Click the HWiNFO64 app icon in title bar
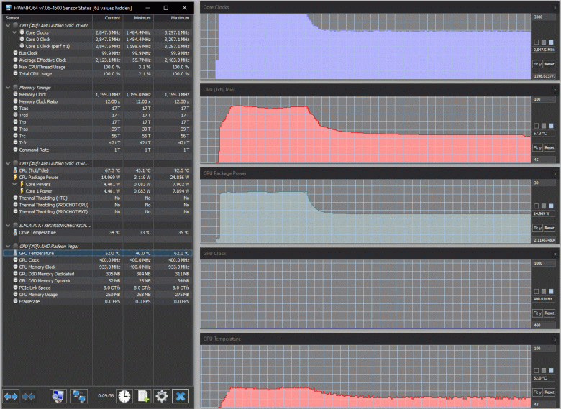 click(x=9, y=7)
